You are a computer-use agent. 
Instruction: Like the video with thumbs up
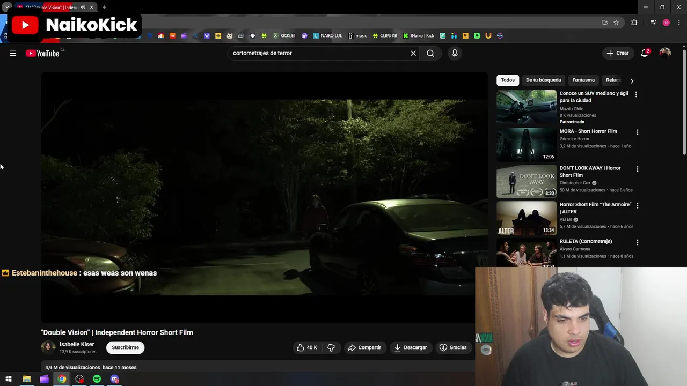306,347
